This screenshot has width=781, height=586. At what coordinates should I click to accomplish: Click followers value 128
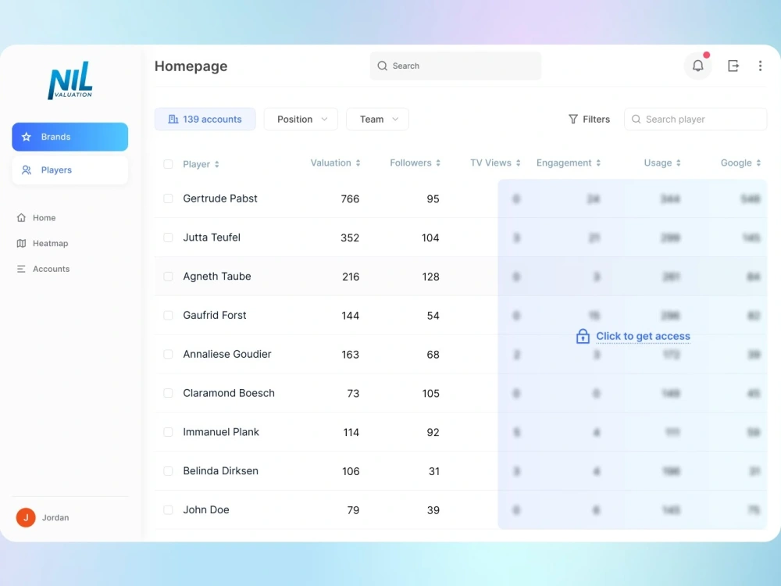[430, 277]
